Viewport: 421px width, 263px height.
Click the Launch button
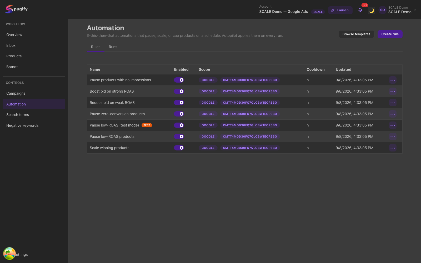click(x=340, y=10)
